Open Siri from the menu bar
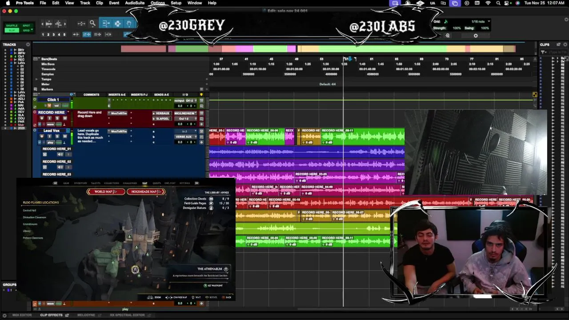Screen dimensions: 569x320 point(517,3)
